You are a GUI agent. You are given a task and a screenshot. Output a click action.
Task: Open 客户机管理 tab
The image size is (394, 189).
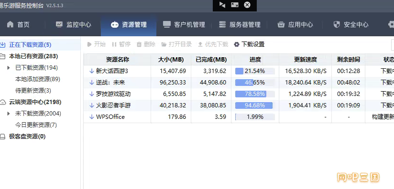(x=184, y=24)
